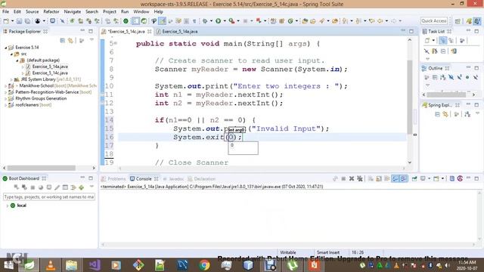This screenshot has width=484, height=272.
Task: Toggle Hide Static Members icon in Outline
Action: click(x=459, y=77)
